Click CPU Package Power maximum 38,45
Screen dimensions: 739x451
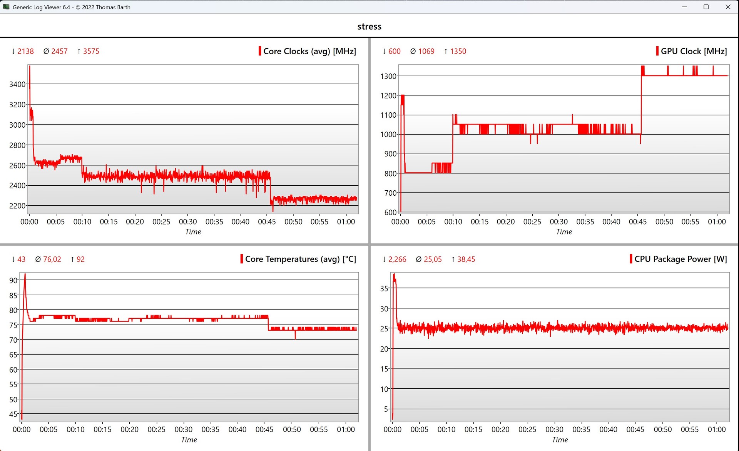click(466, 259)
